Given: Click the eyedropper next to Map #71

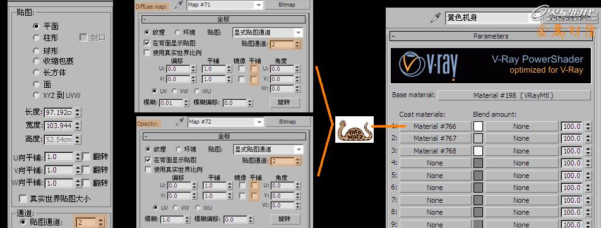Looking at the screenshot, I should coord(179,5).
